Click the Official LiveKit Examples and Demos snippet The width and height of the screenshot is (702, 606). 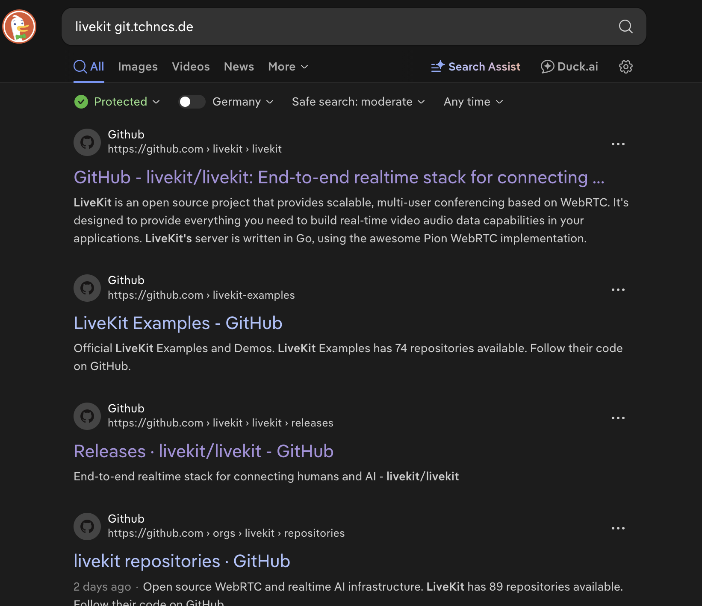(x=348, y=357)
